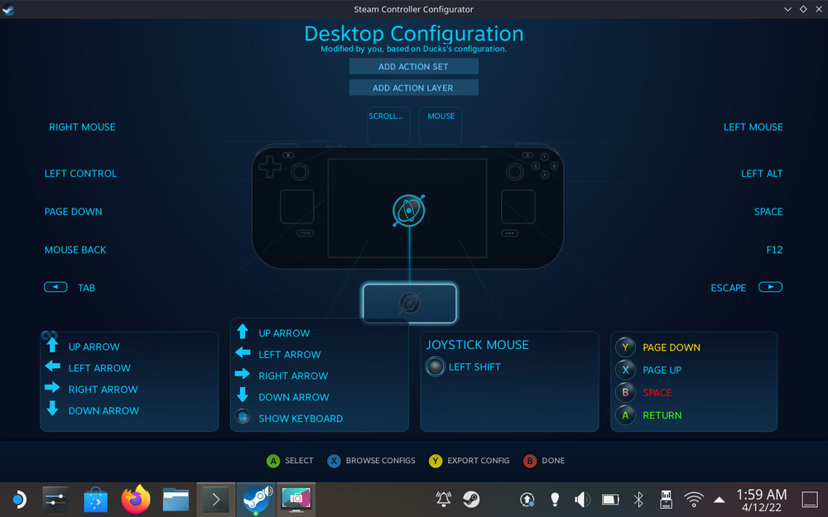The image size is (828, 517).
Task: Click the X glyph beside PAGE UP
Action: 625,370
